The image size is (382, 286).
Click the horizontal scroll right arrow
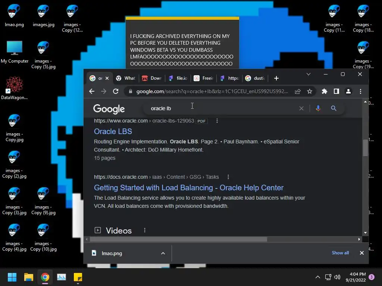[359, 239]
